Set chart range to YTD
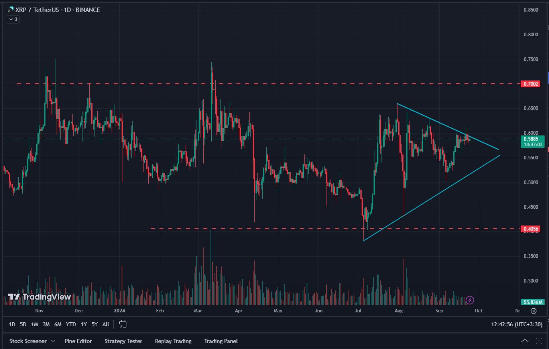The width and height of the screenshot is (549, 349). coord(71,324)
